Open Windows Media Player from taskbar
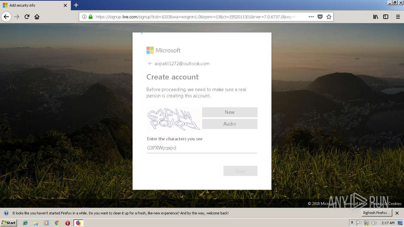The image size is (404, 227). [46, 223]
